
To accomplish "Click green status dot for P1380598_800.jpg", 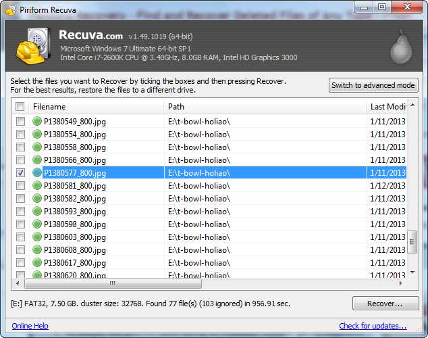I will [37, 224].
